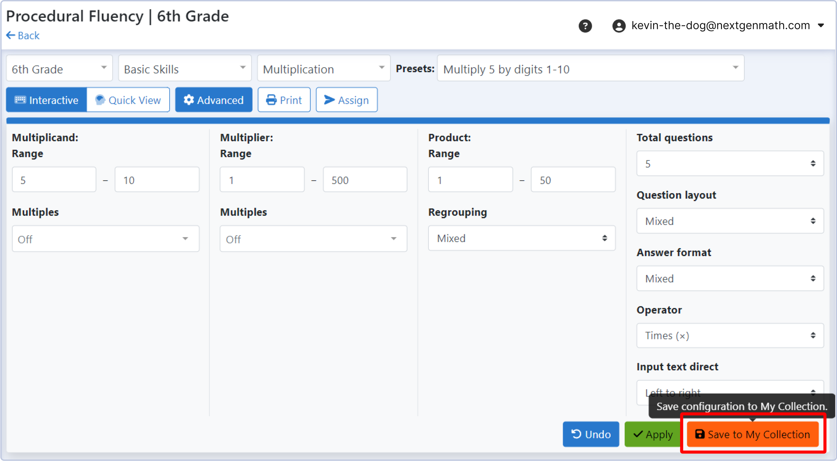The width and height of the screenshot is (837, 461).
Task: Click the green Apply button
Action: [653, 434]
